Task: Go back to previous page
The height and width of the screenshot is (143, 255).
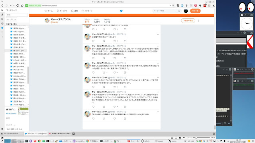Action: point(2,6)
